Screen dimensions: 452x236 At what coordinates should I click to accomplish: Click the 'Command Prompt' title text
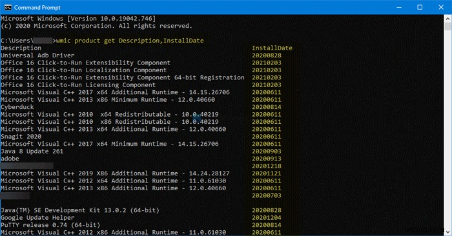click(x=37, y=8)
